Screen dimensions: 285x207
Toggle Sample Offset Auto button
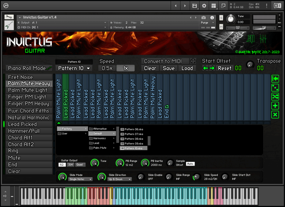190,164
